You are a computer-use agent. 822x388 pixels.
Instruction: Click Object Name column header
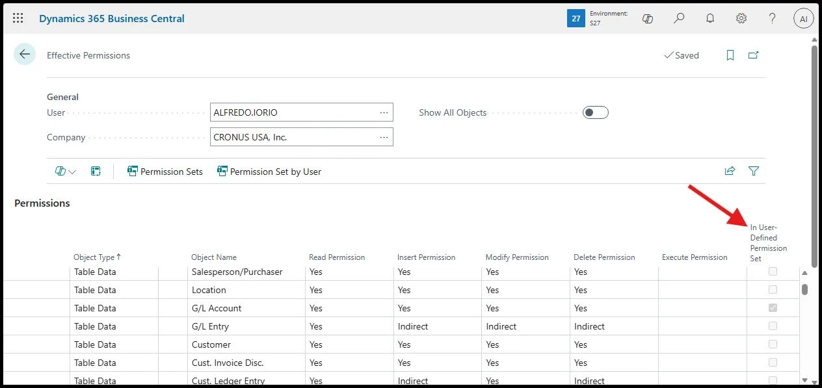click(x=214, y=257)
